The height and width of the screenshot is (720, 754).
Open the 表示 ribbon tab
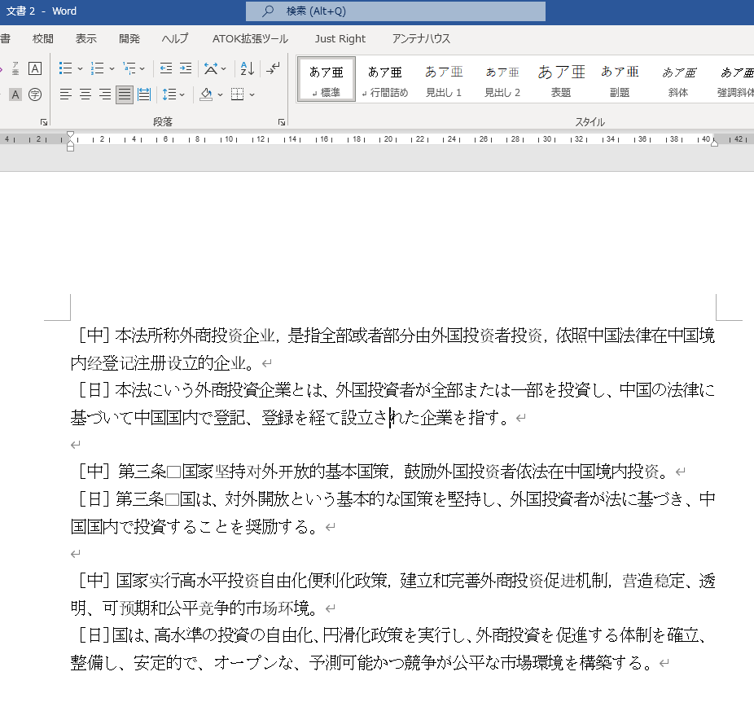(x=86, y=38)
